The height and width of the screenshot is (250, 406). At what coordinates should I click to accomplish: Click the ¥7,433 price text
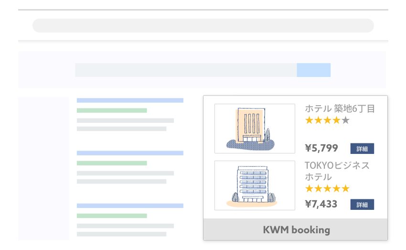coord(321,204)
